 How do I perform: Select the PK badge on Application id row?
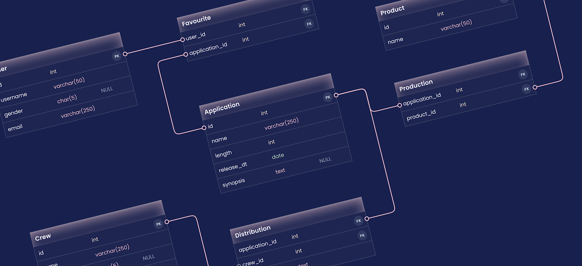(328, 97)
